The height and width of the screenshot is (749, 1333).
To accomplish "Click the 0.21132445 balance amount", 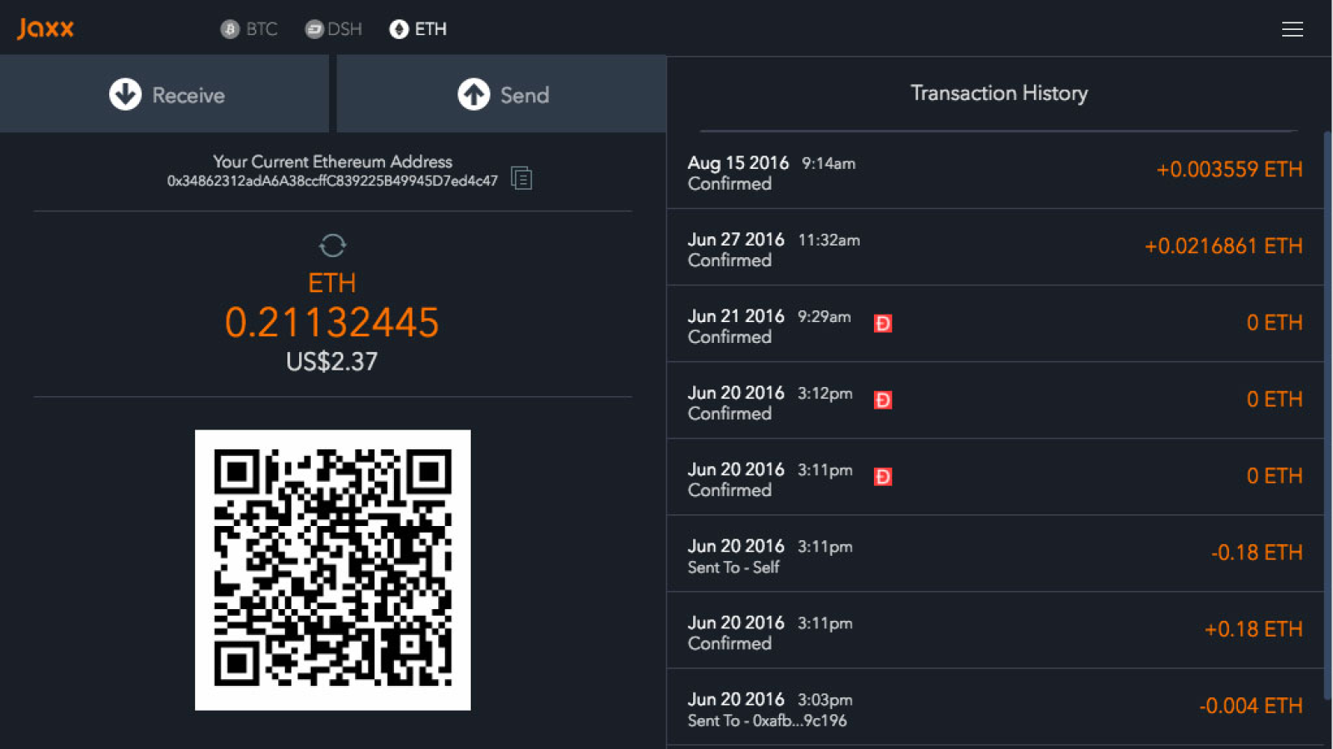I will click(332, 323).
